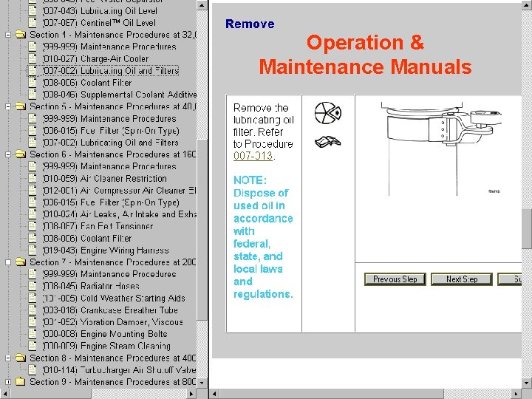This screenshot has height=399, width=532.
Task: Click the closed folder icon of Section 9
Action: point(21,382)
